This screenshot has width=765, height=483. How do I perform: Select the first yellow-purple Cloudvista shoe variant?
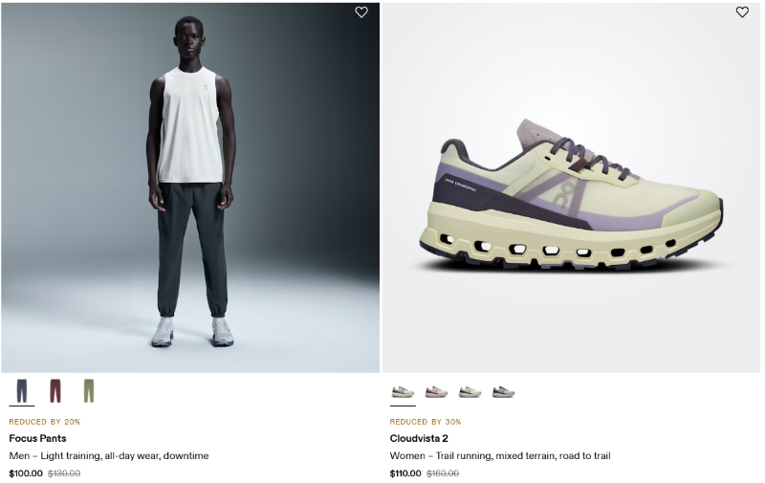(403, 391)
